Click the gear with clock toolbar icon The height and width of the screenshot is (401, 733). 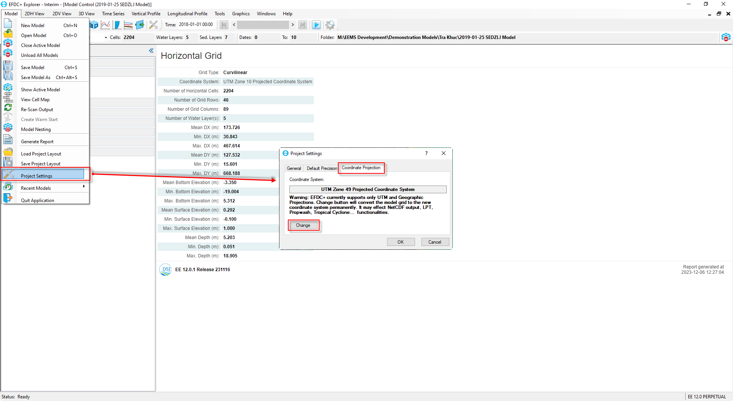(330, 25)
